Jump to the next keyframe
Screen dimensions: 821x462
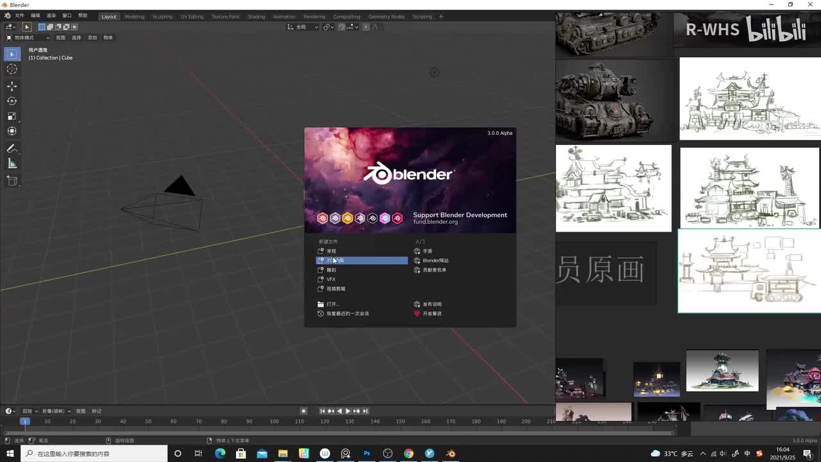coord(357,411)
